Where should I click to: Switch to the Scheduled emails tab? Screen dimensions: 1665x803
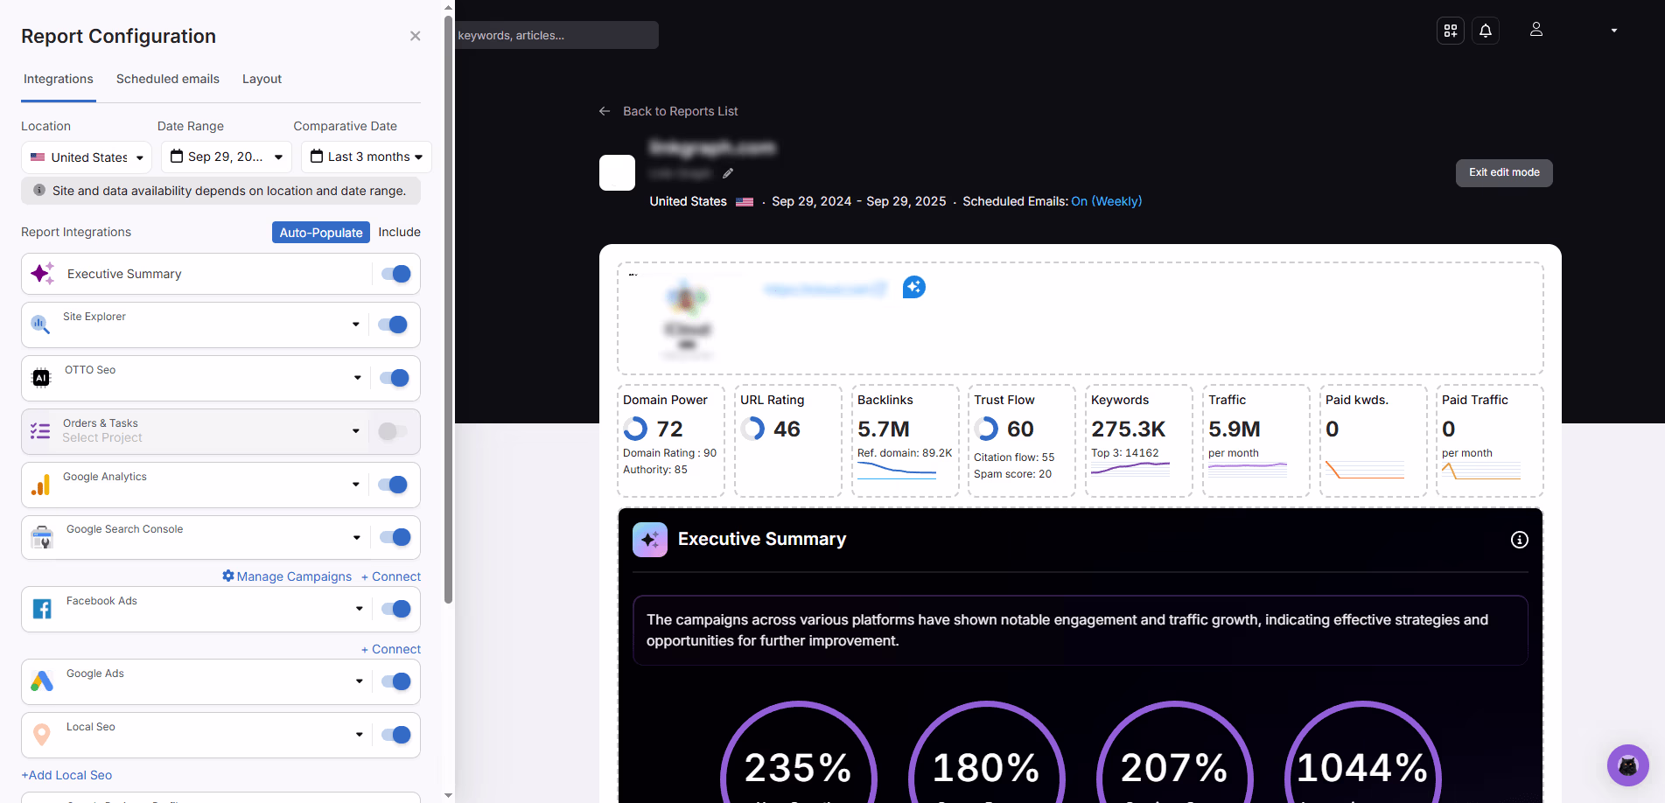(168, 79)
